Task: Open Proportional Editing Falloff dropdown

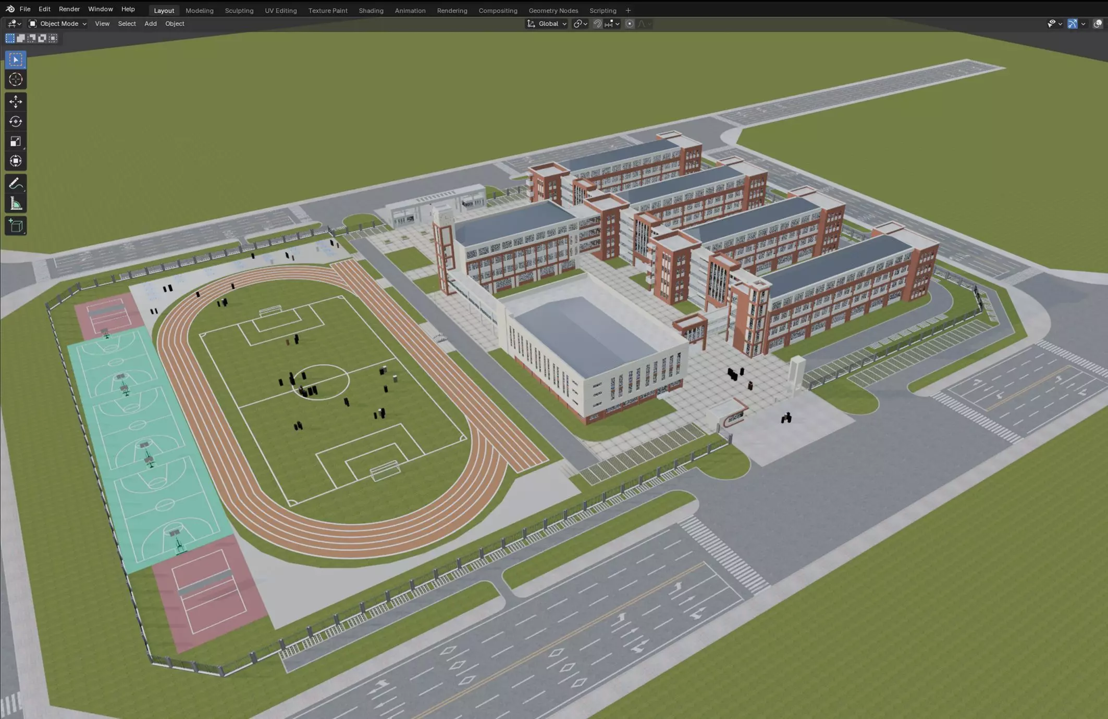Action: [644, 23]
